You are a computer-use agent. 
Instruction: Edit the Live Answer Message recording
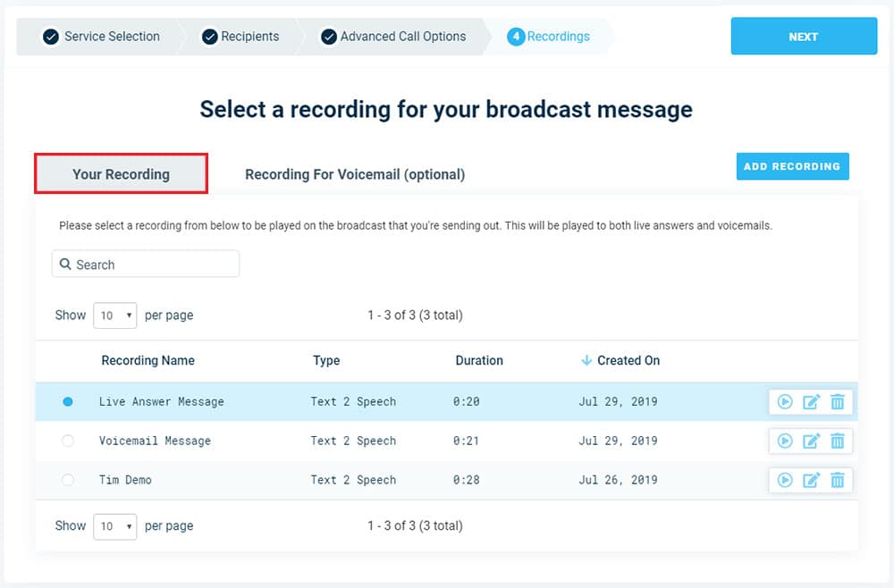coord(811,402)
